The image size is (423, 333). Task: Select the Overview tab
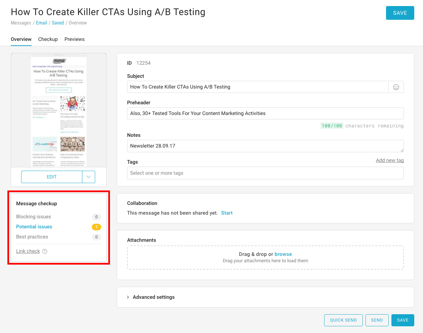pos(21,39)
